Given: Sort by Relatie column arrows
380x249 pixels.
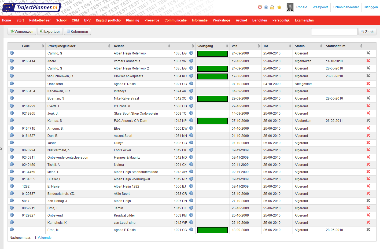Looking at the screenshot, I should (169, 46).
